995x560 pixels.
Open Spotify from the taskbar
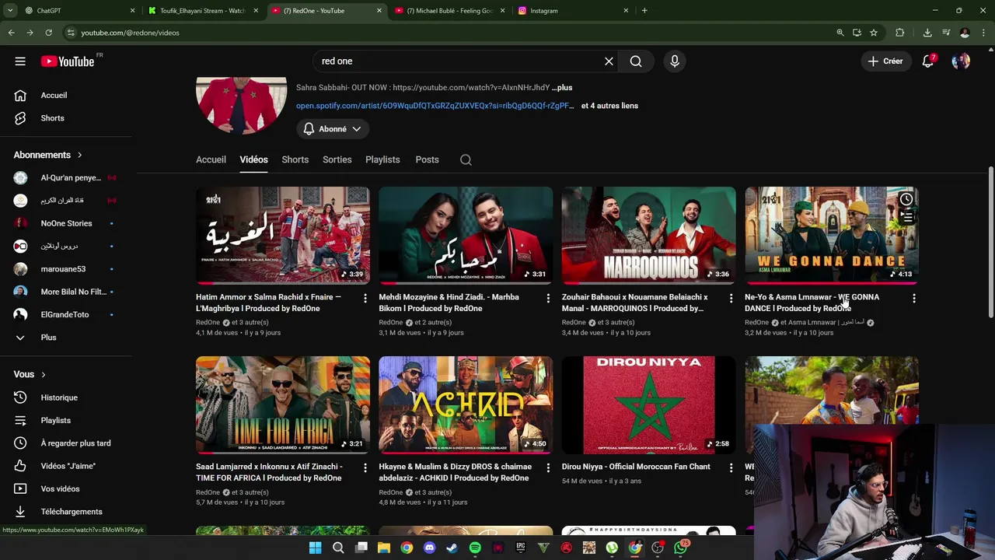pos(475,548)
